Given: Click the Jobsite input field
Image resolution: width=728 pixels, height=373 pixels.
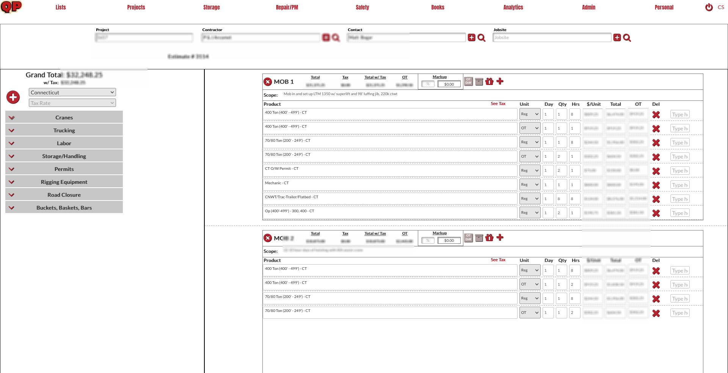Looking at the screenshot, I should coord(552,38).
